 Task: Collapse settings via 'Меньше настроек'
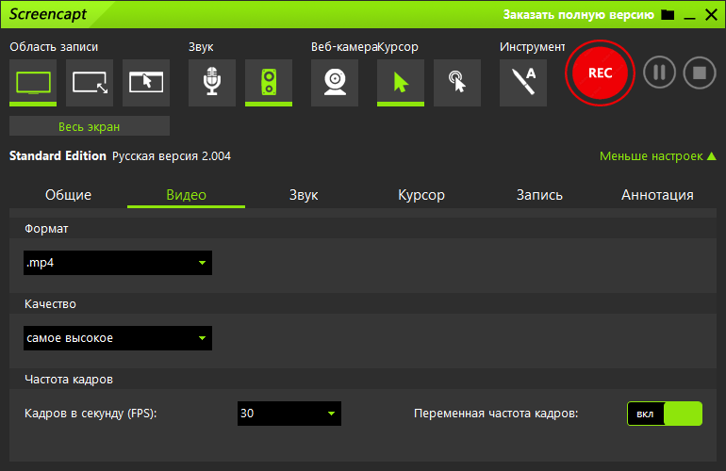click(x=658, y=156)
